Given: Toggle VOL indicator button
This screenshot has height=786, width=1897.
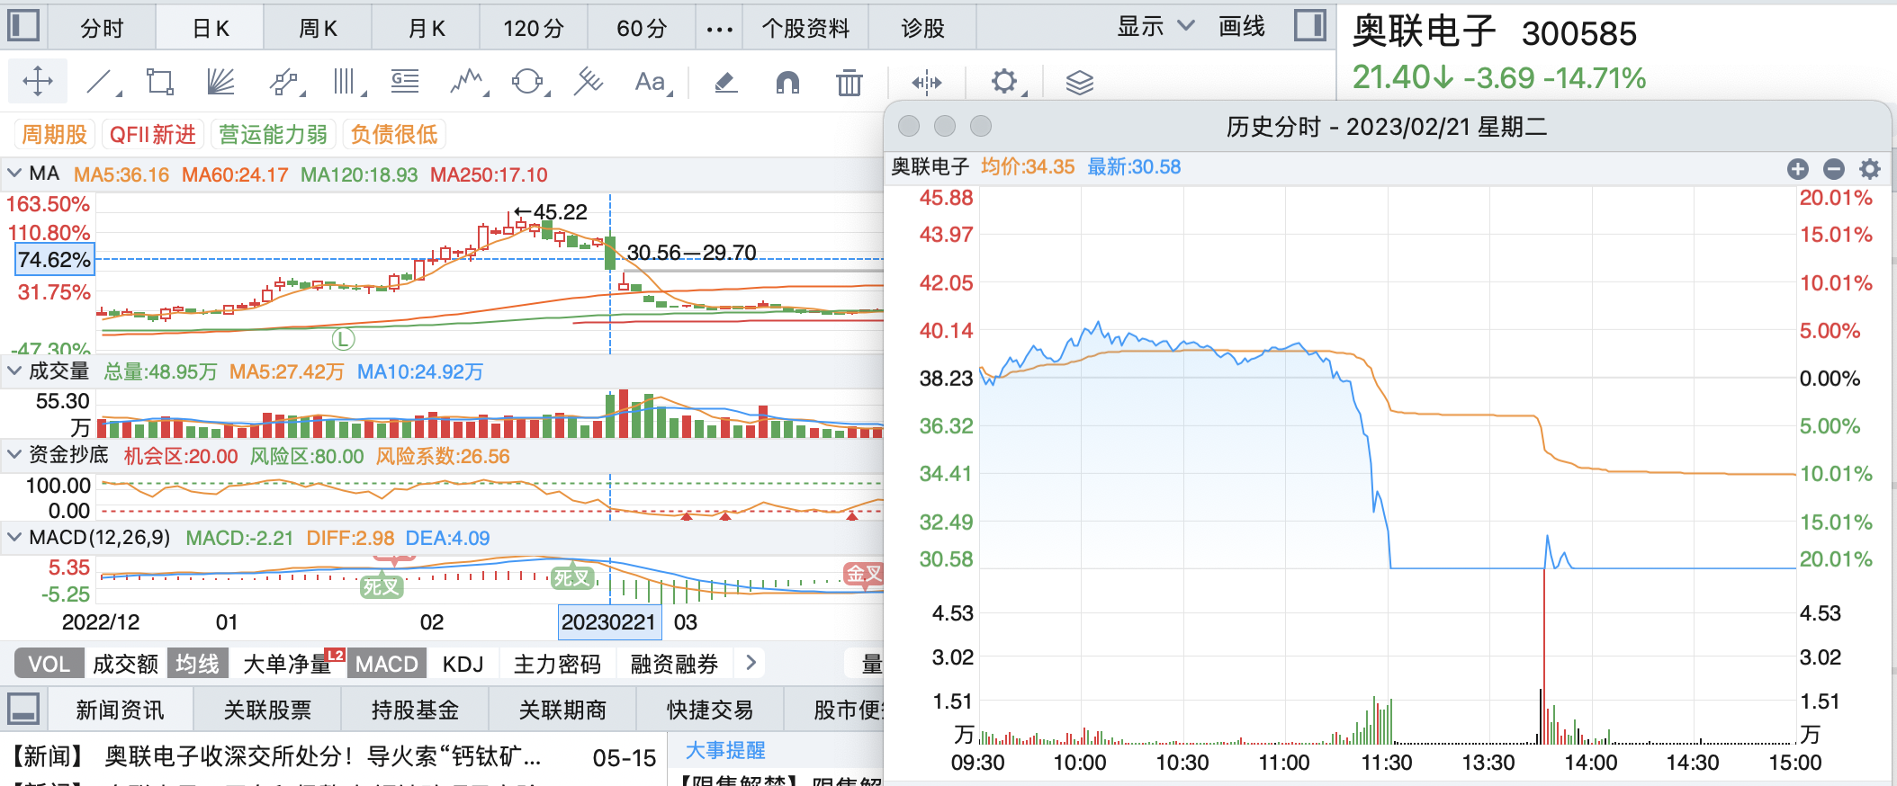Looking at the screenshot, I should point(49,664).
